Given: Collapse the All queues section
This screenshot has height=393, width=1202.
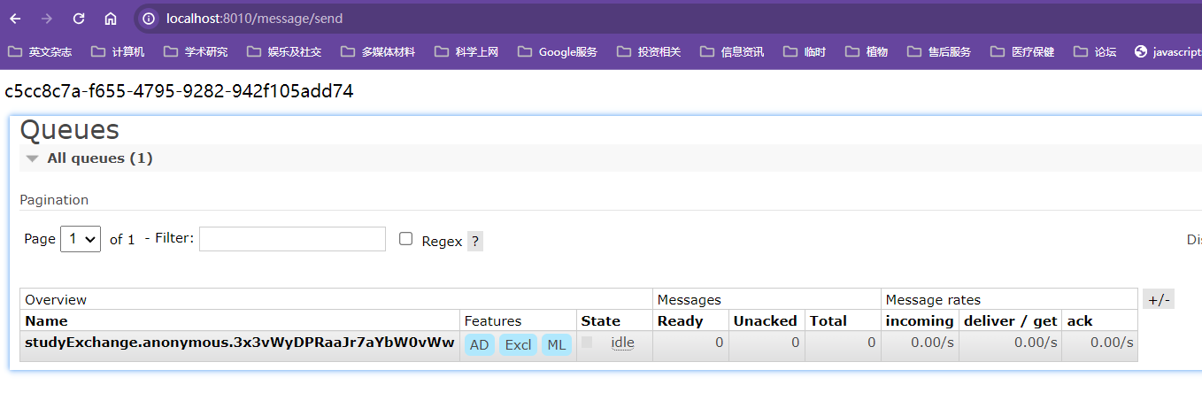Looking at the screenshot, I should point(33,158).
